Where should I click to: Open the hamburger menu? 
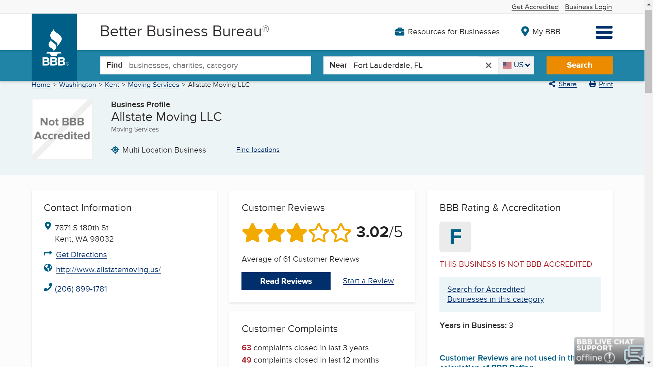coord(604,32)
